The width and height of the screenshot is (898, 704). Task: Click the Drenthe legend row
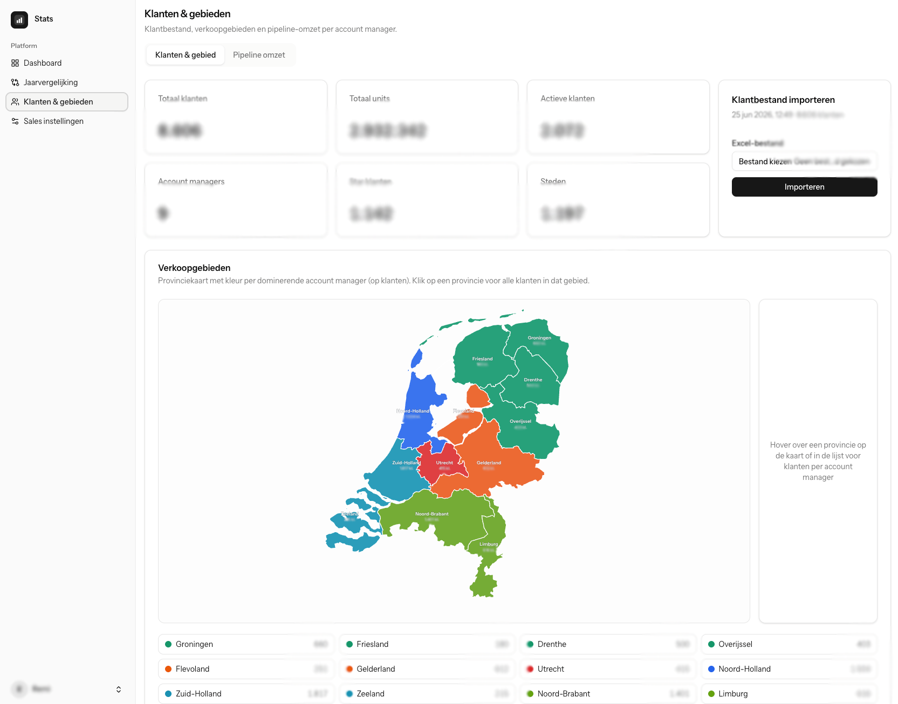point(608,644)
